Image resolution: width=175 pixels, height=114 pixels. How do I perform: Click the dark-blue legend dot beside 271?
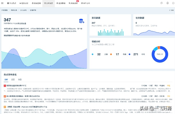[130, 54]
